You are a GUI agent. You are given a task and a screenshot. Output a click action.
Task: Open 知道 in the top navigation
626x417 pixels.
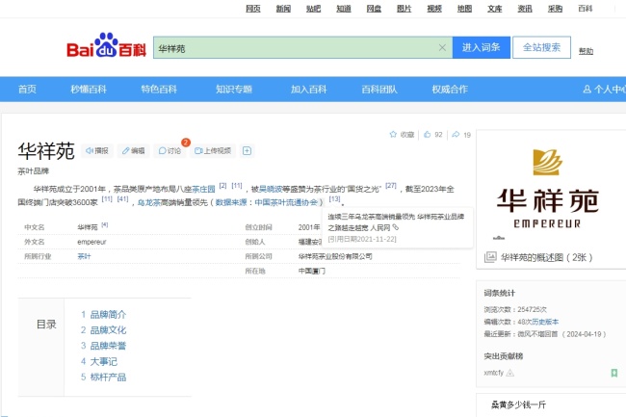point(344,9)
